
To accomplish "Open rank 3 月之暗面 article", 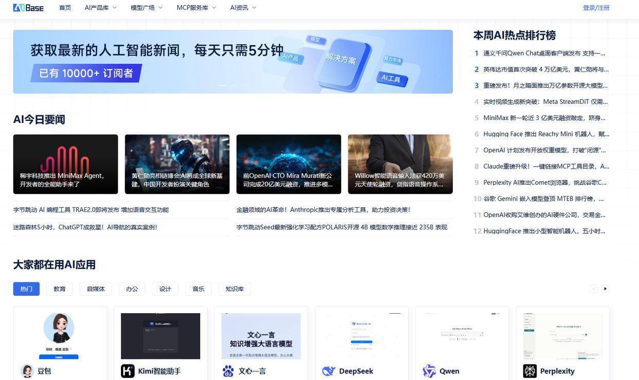I will (545, 85).
